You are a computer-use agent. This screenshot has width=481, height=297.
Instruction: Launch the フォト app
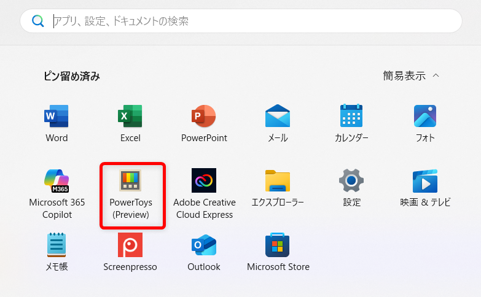pyautogui.click(x=425, y=123)
